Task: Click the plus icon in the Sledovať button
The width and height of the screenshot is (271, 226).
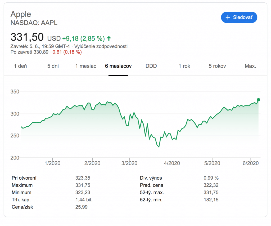Action: click(228, 17)
